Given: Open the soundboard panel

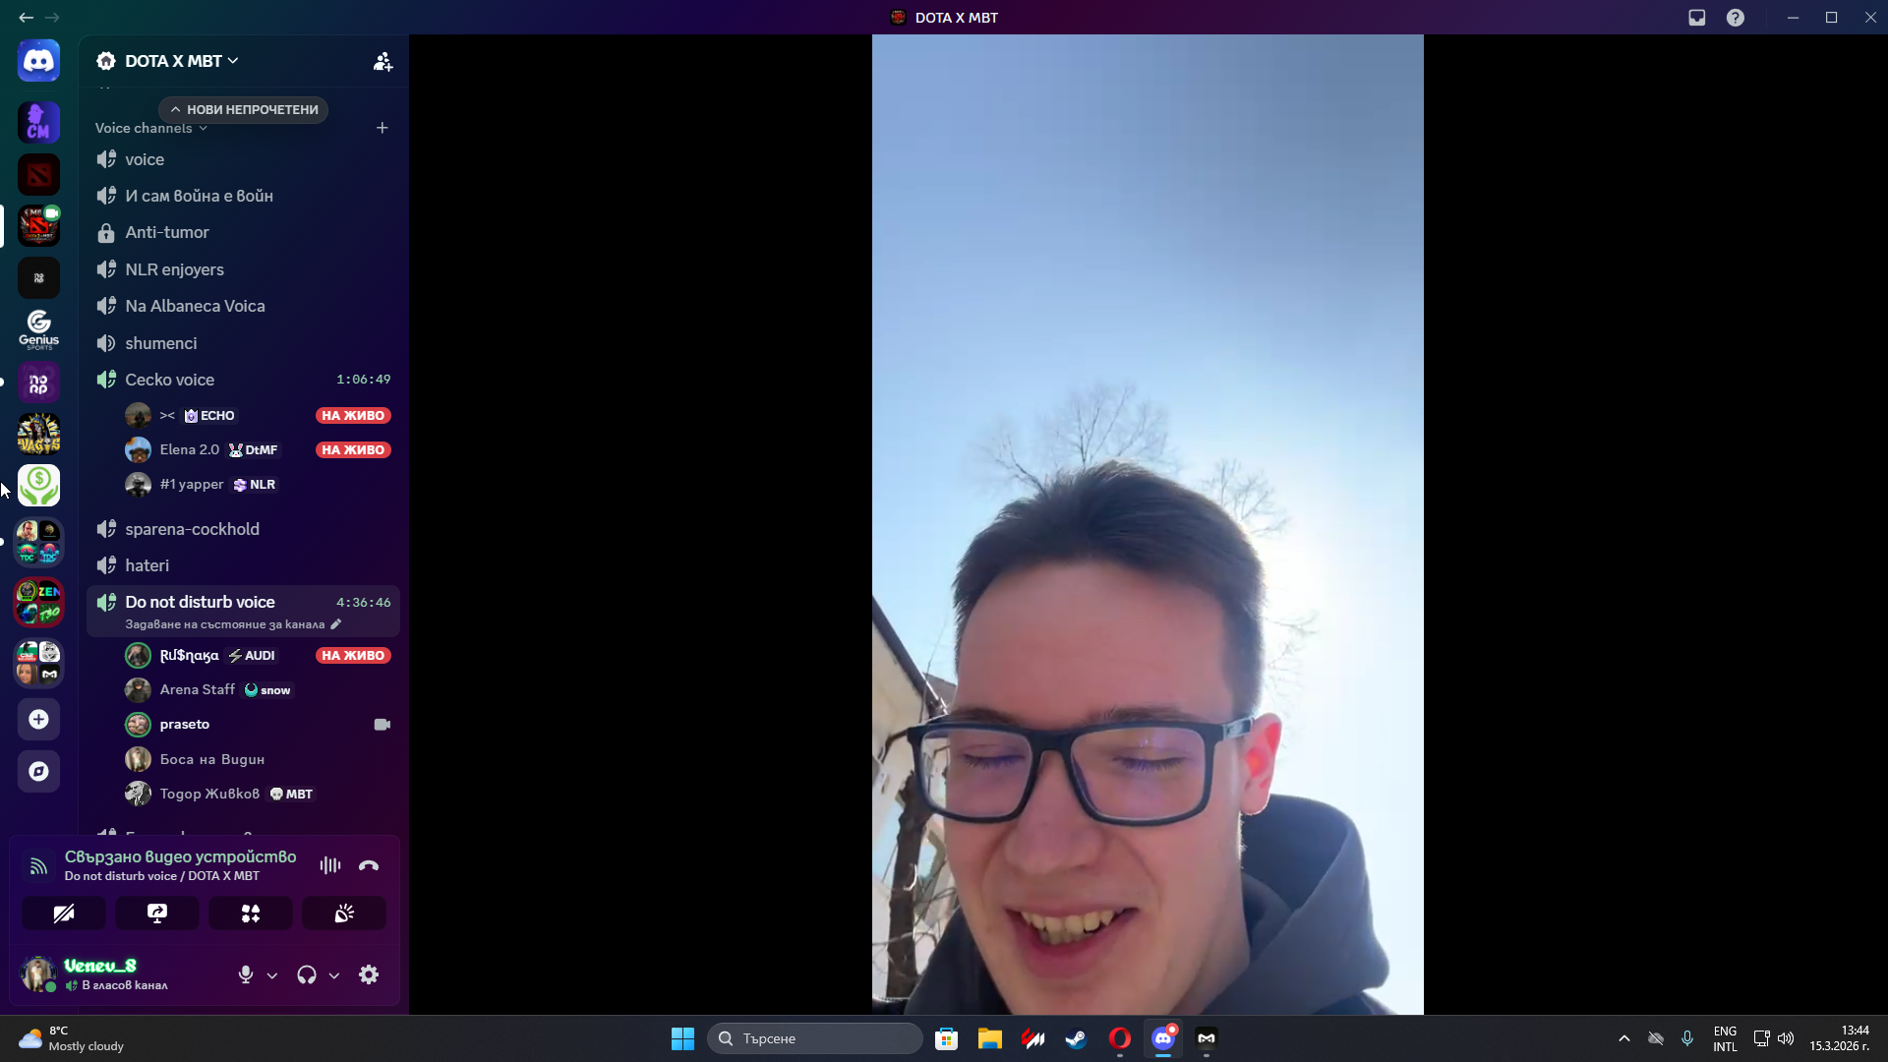Looking at the screenshot, I should pos(344,914).
